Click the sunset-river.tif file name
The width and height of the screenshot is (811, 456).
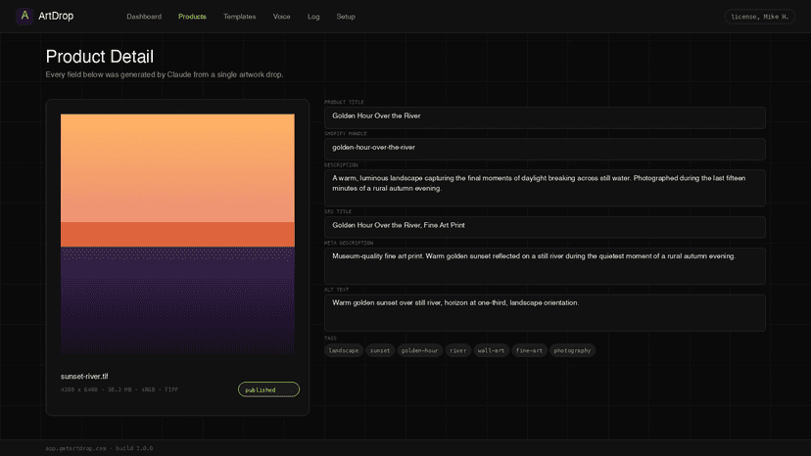[x=84, y=377]
